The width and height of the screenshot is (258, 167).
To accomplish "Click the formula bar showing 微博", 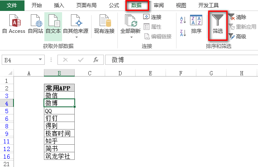I will [182, 60].
